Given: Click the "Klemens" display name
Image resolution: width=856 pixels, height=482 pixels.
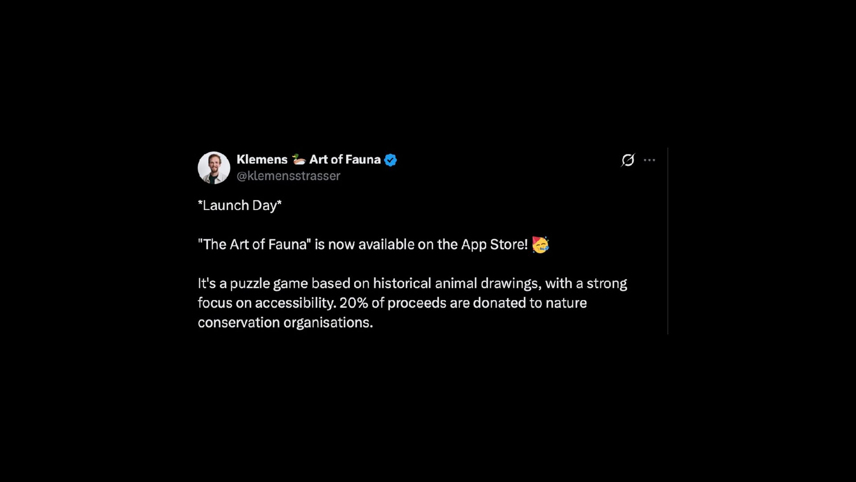Looking at the screenshot, I should coord(262,159).
